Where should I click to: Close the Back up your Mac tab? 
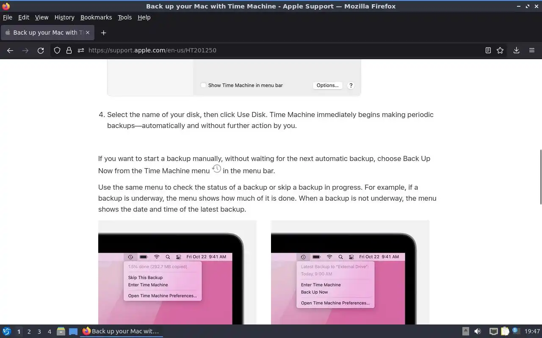coord(88,33)
